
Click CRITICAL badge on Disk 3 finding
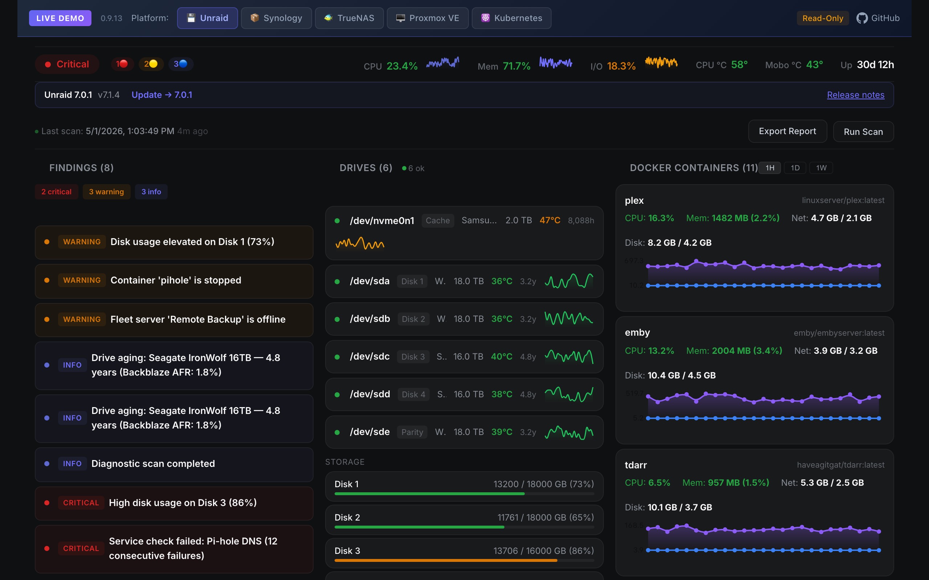pyautogui.click(x=81, y=503)
